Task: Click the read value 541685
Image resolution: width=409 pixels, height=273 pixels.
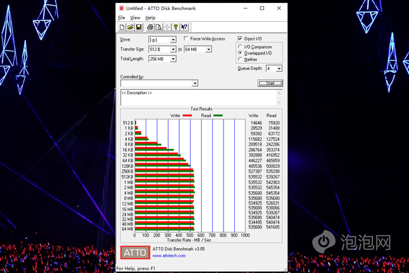Action: [273, 227]
